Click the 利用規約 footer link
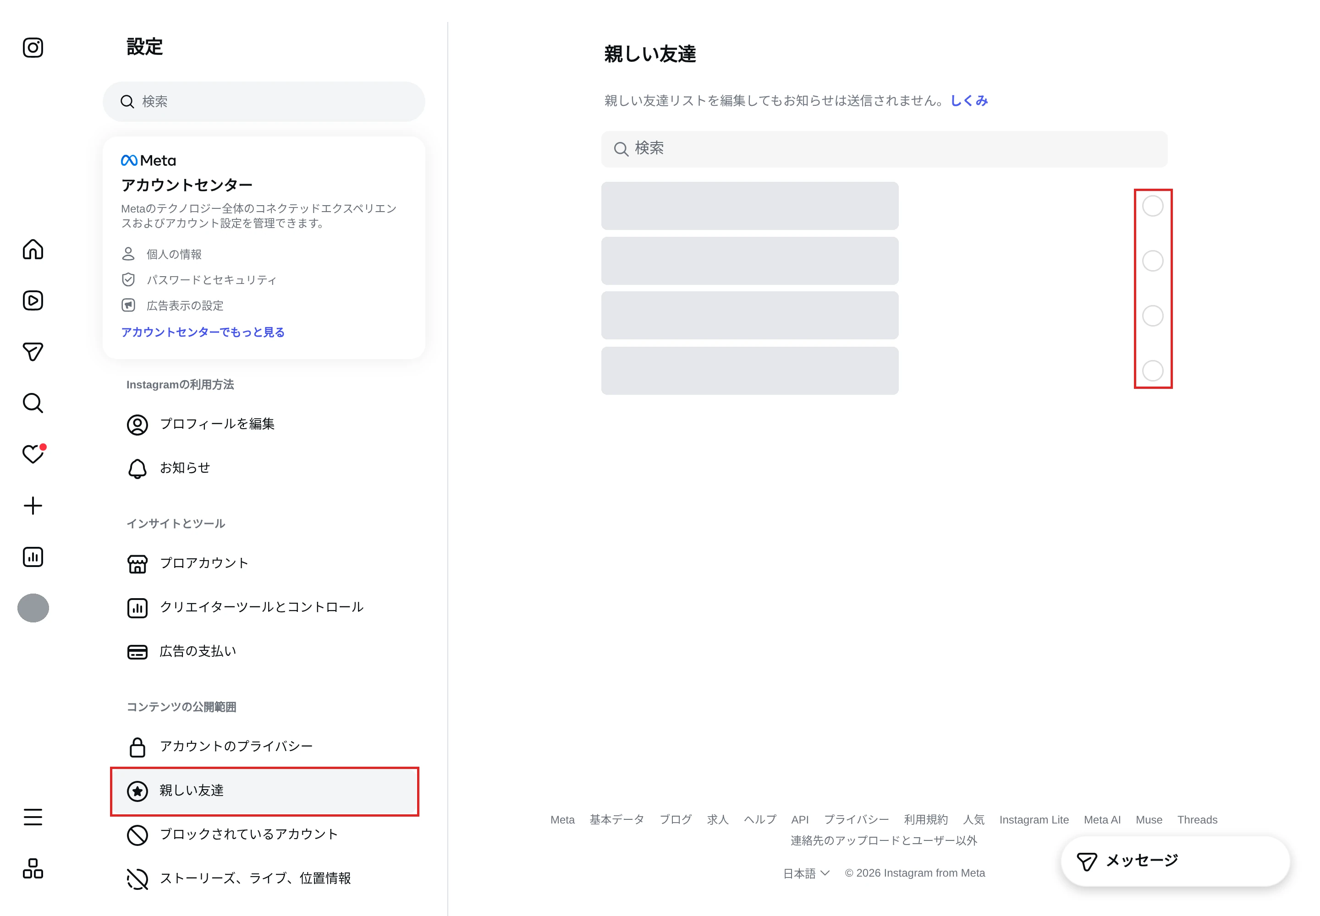Image resolution: width=1320 pixels, height=916 pixels. pyautogui.click(x=925, y=819)
